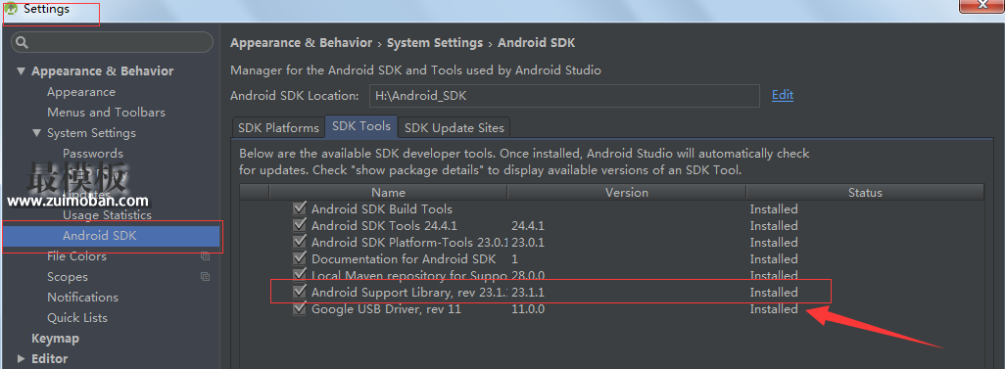This screenshot has width=1005, height=369.
Task: Toggle Android SDK Platform-Tools checkbox
Action: pyautogui.click(x=299, y=242)
